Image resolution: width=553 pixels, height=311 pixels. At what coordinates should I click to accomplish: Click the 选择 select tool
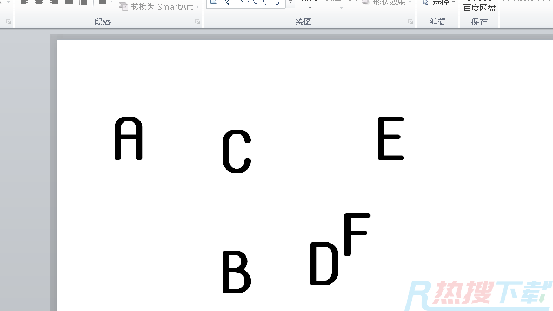click(x=439, y=3)
